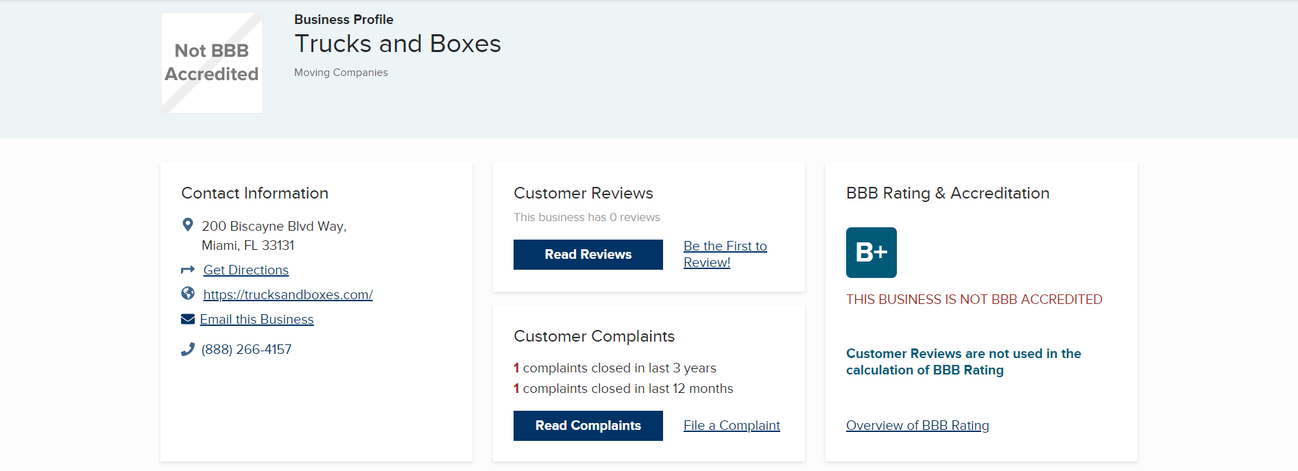
Task: Click the Business Profile label
Action: 344,20
